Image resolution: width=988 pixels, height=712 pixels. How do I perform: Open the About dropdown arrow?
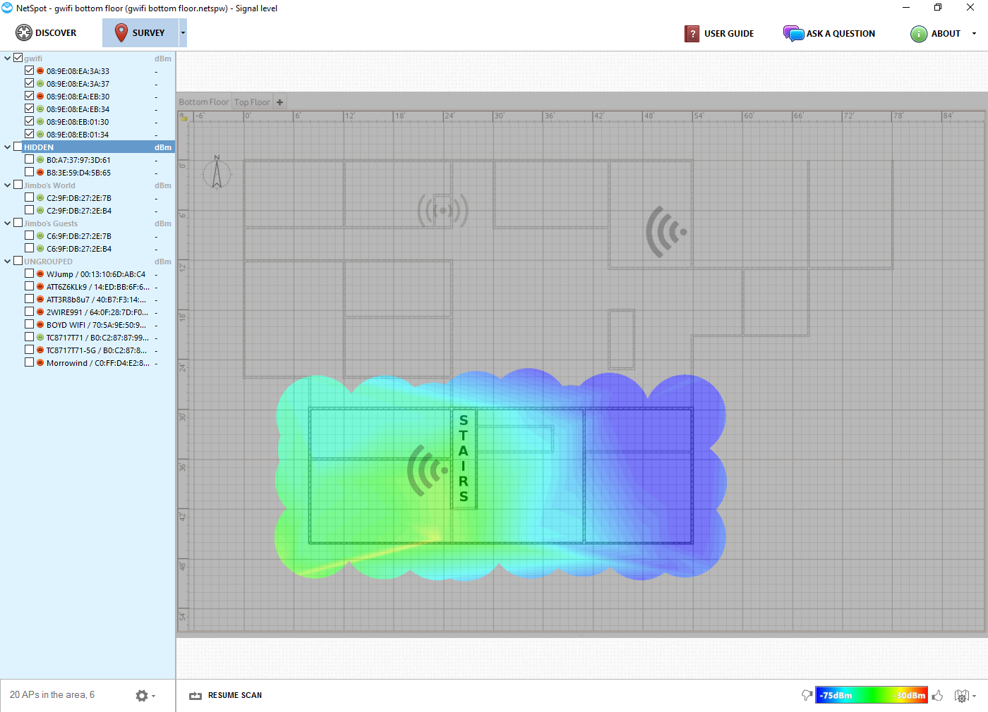975,33
